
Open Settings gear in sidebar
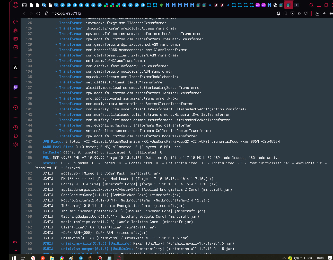[x=15, y=144]
